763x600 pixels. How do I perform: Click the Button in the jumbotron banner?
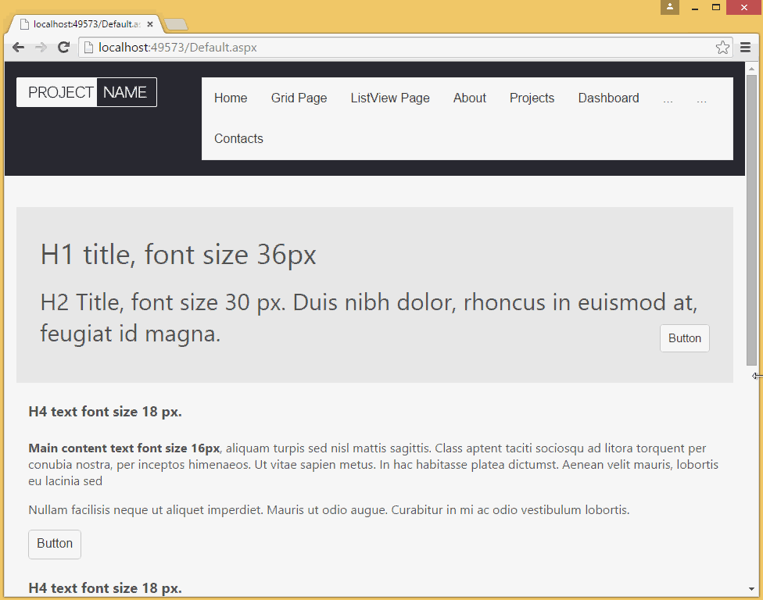684,338
